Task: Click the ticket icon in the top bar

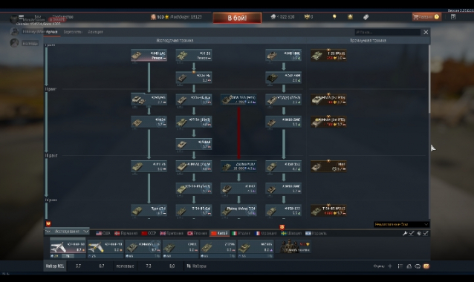Action: [366, 17]
